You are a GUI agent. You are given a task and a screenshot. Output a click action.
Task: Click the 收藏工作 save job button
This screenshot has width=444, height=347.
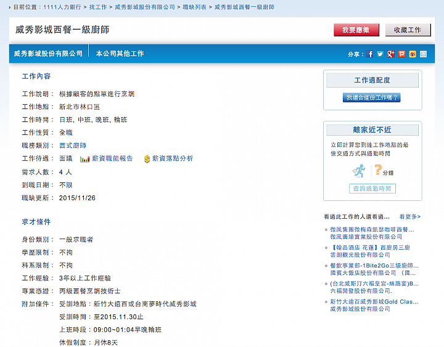[x=408, y=30]
